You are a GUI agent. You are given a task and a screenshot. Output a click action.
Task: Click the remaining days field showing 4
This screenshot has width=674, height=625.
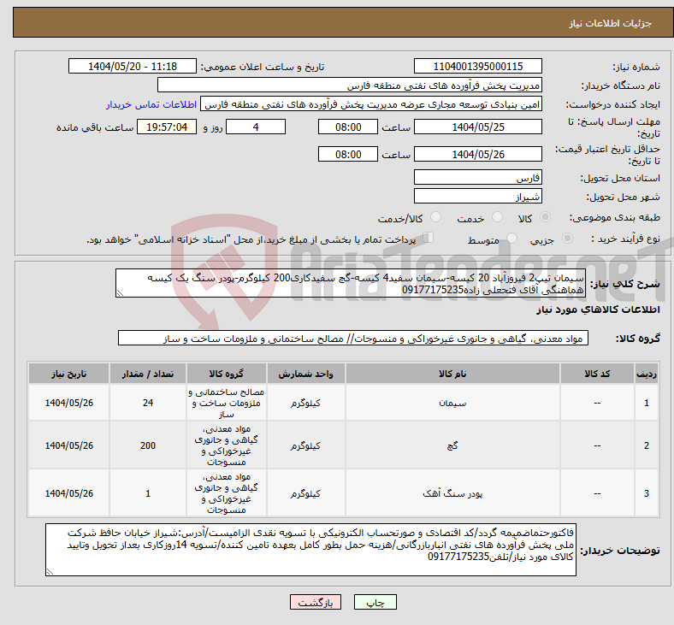click(x=256, y=127)
